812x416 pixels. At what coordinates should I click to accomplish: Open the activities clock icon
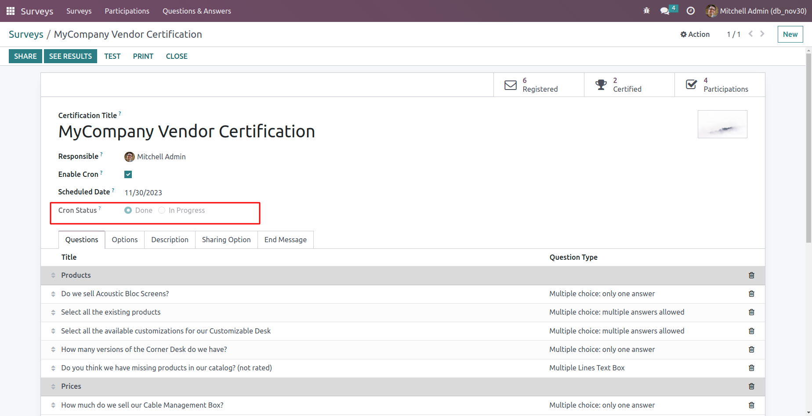click(691, 11)
